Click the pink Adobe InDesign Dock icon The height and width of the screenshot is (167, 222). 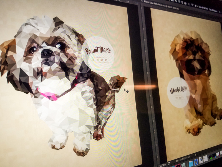(178, 166)
